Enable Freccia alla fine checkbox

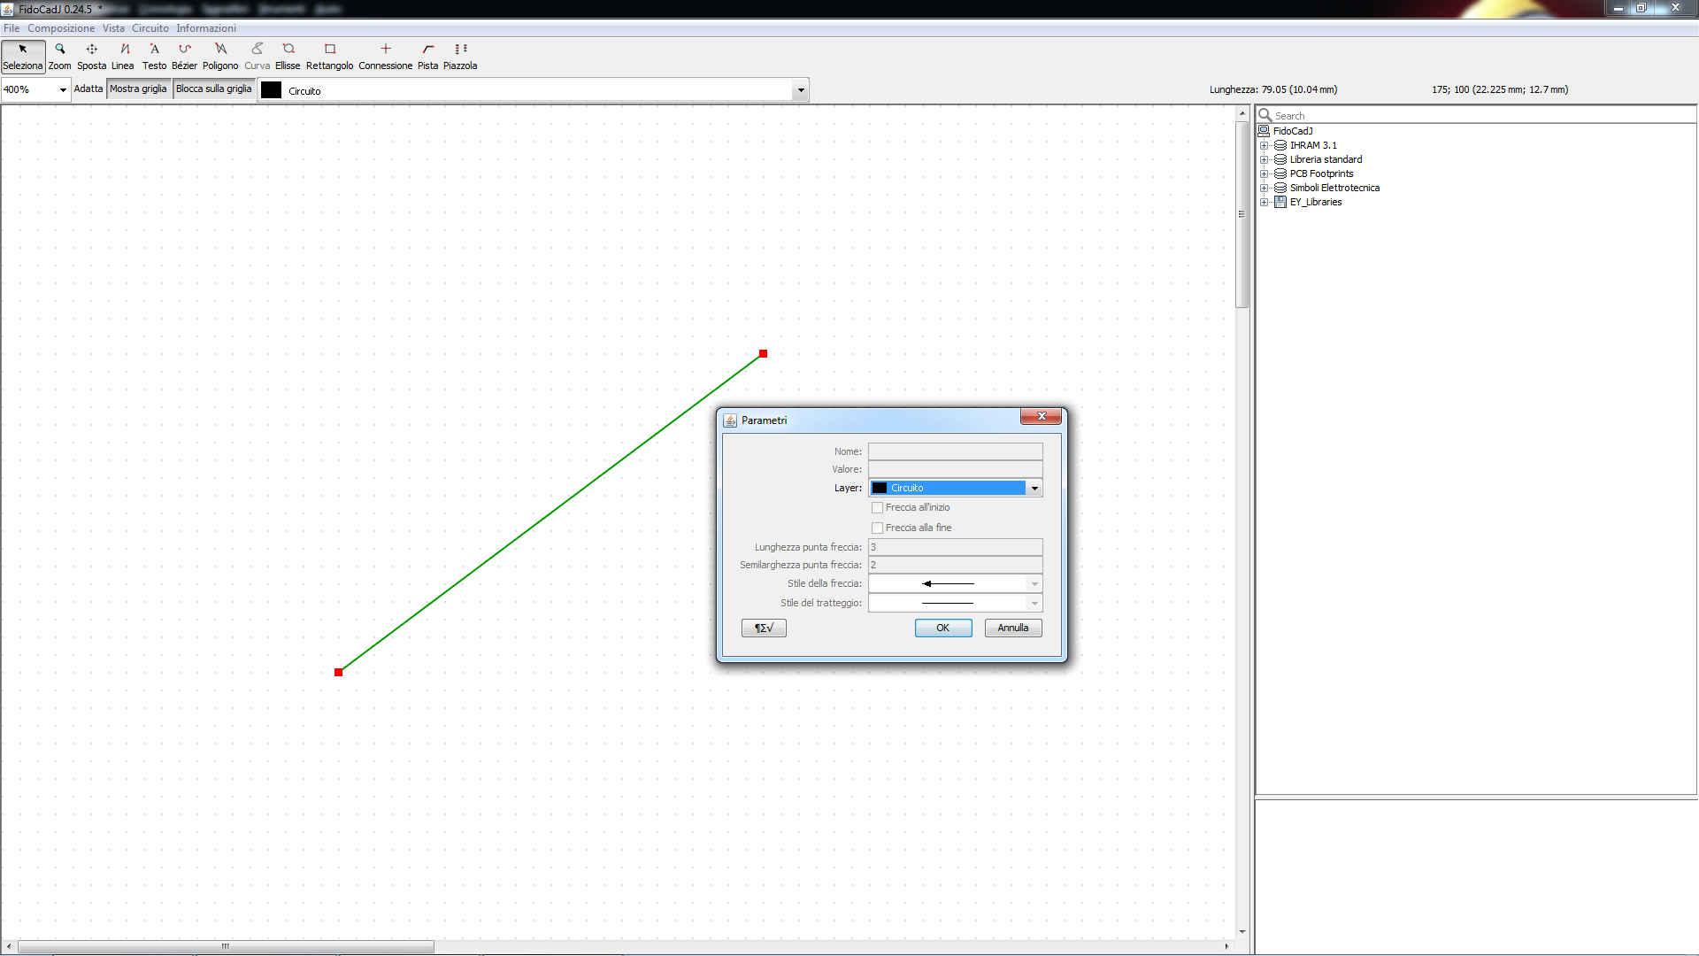878,528
